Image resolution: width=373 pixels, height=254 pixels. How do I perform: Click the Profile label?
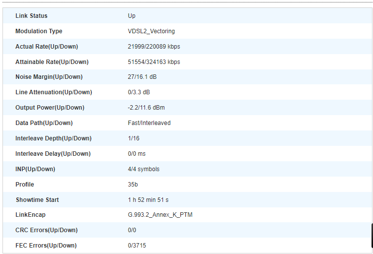25,185
